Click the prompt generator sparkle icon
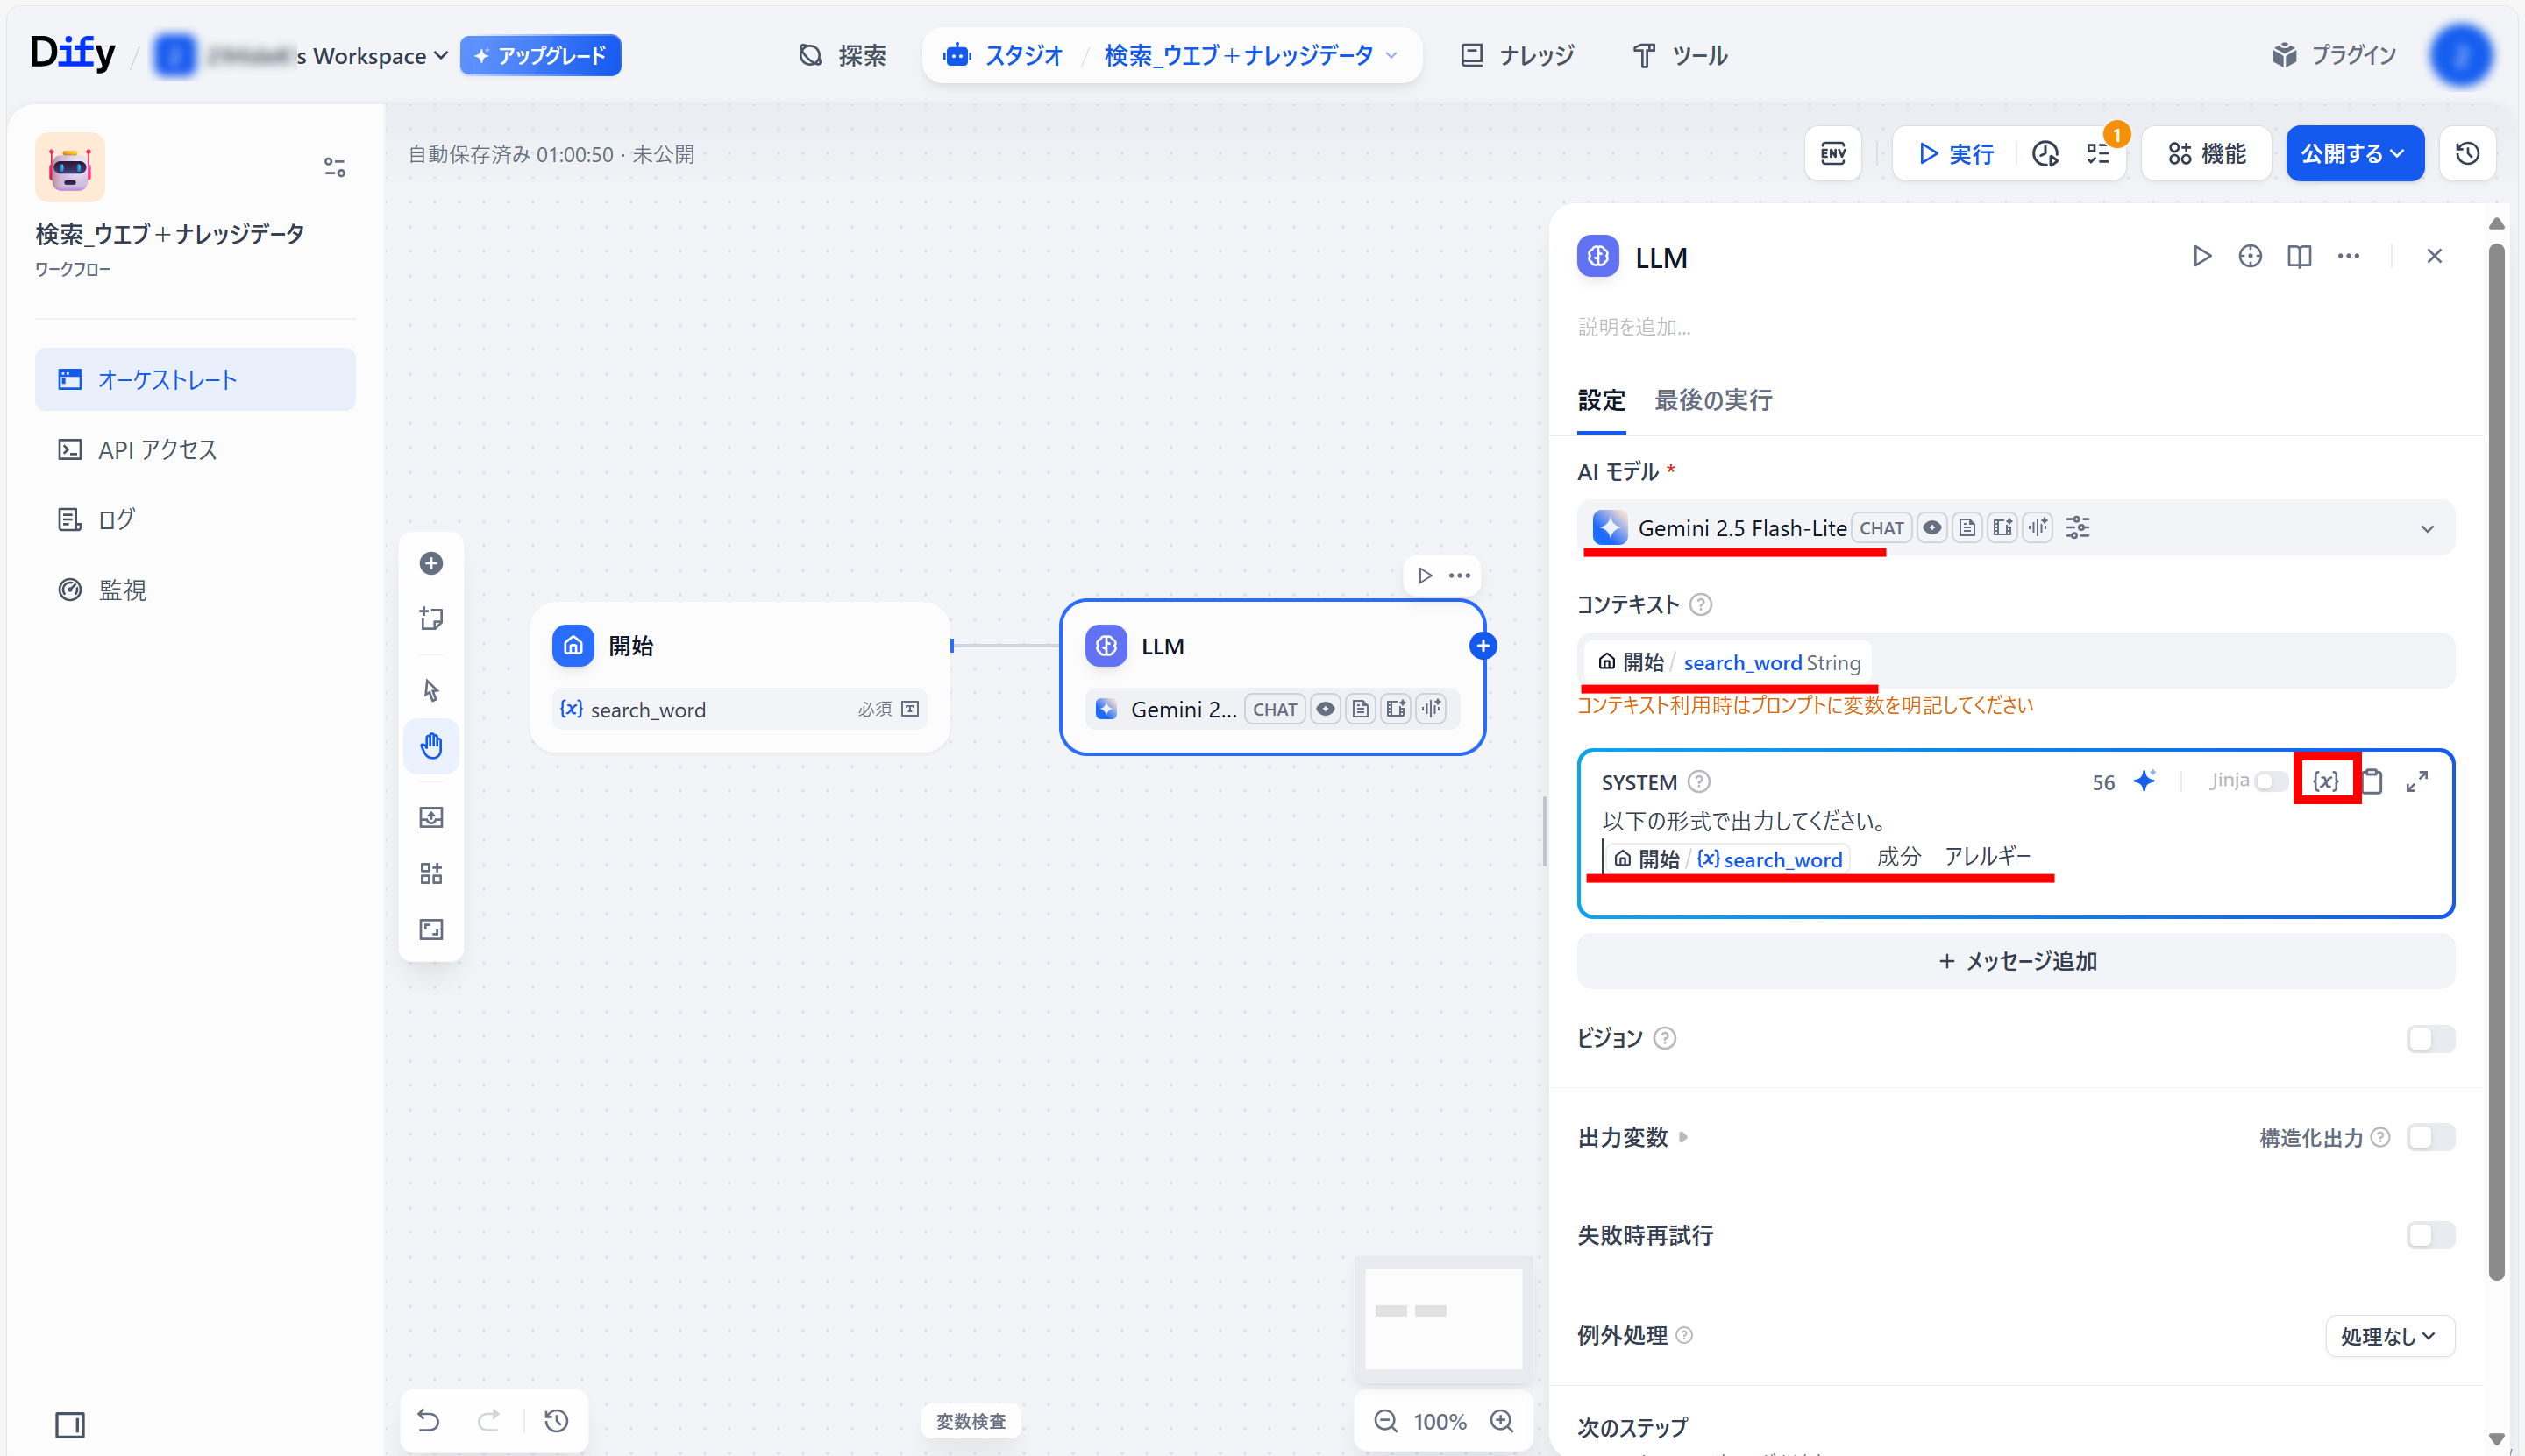Screen dimensions: 2525x1456 point(2144,781)
